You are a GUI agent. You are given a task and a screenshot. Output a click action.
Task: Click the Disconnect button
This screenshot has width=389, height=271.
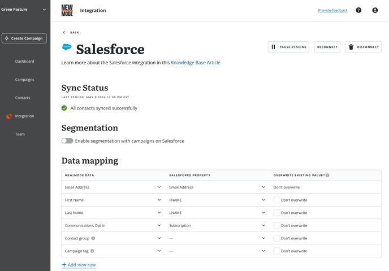(x=364, y=47)
